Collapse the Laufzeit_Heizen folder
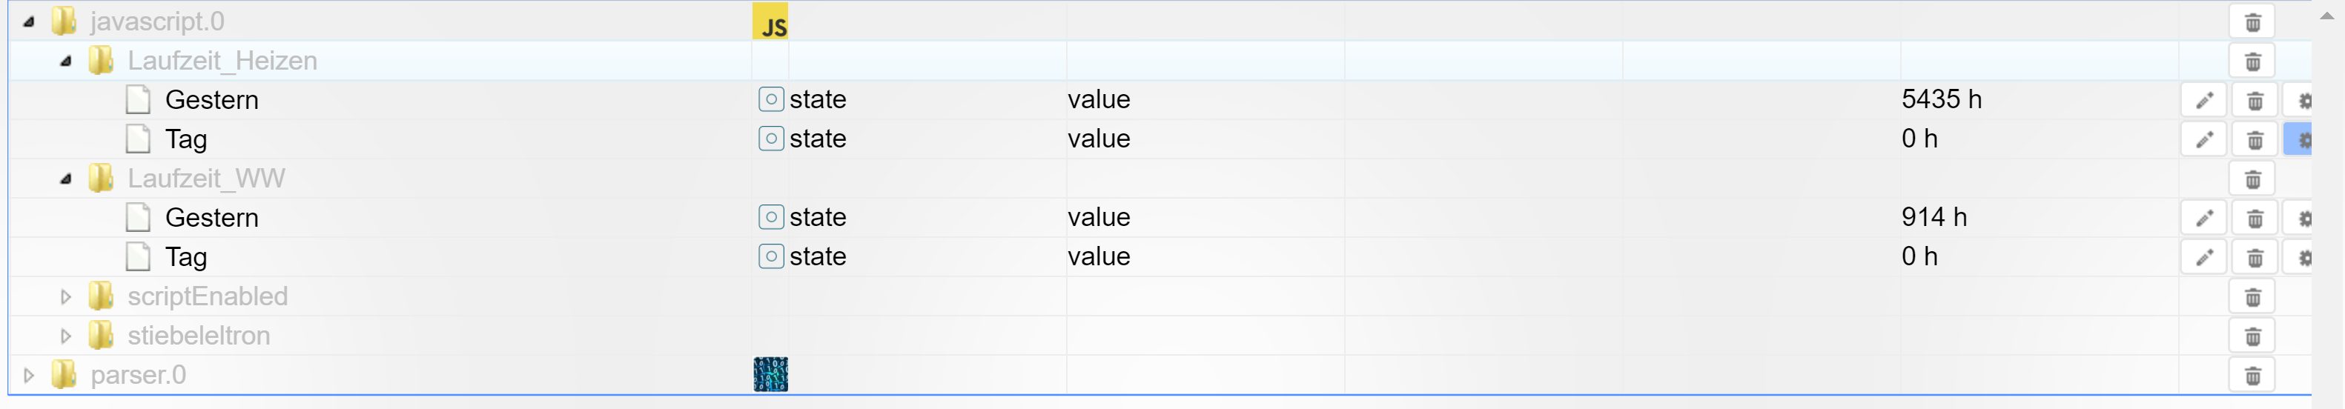 pos(65,61)
